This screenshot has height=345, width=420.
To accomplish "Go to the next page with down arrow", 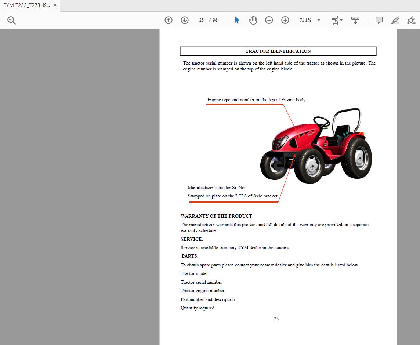I will tap(185, 20).
